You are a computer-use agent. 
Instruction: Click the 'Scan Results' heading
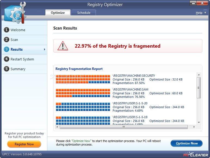click(x=65, y=28)
